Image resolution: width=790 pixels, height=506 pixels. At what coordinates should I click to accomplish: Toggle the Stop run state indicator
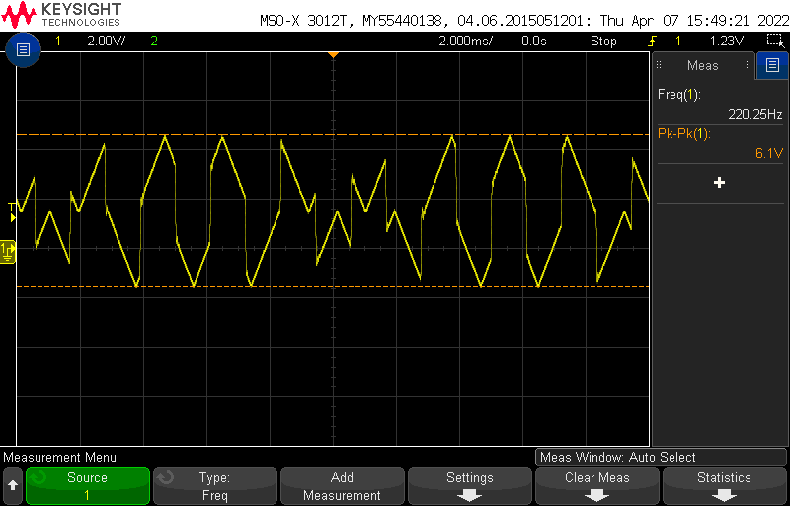point(603,42)
